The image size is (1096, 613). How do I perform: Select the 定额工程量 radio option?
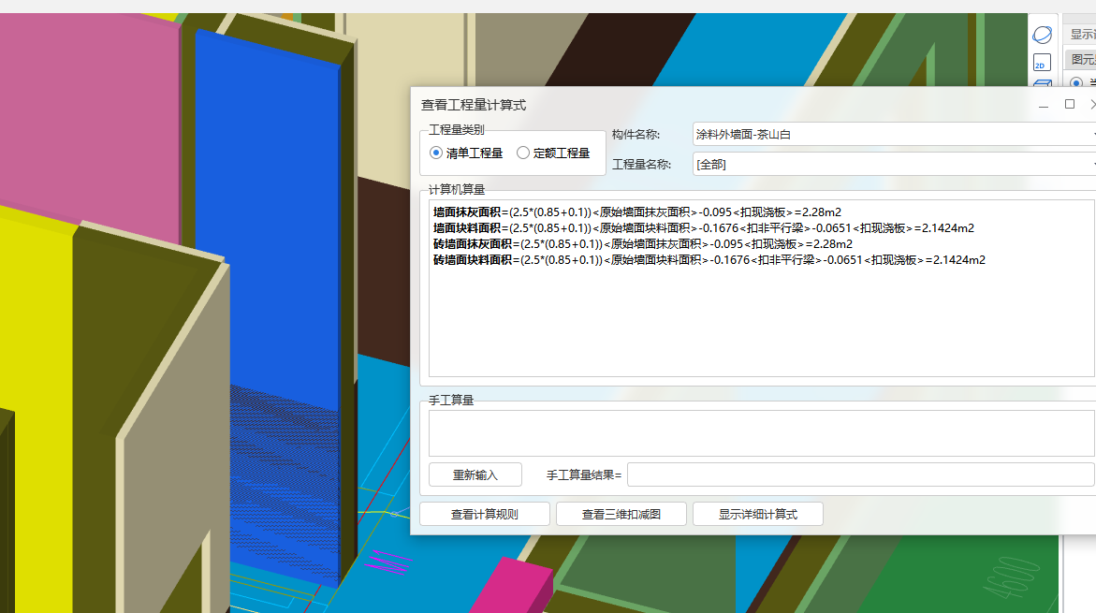[x=553, y=153]
